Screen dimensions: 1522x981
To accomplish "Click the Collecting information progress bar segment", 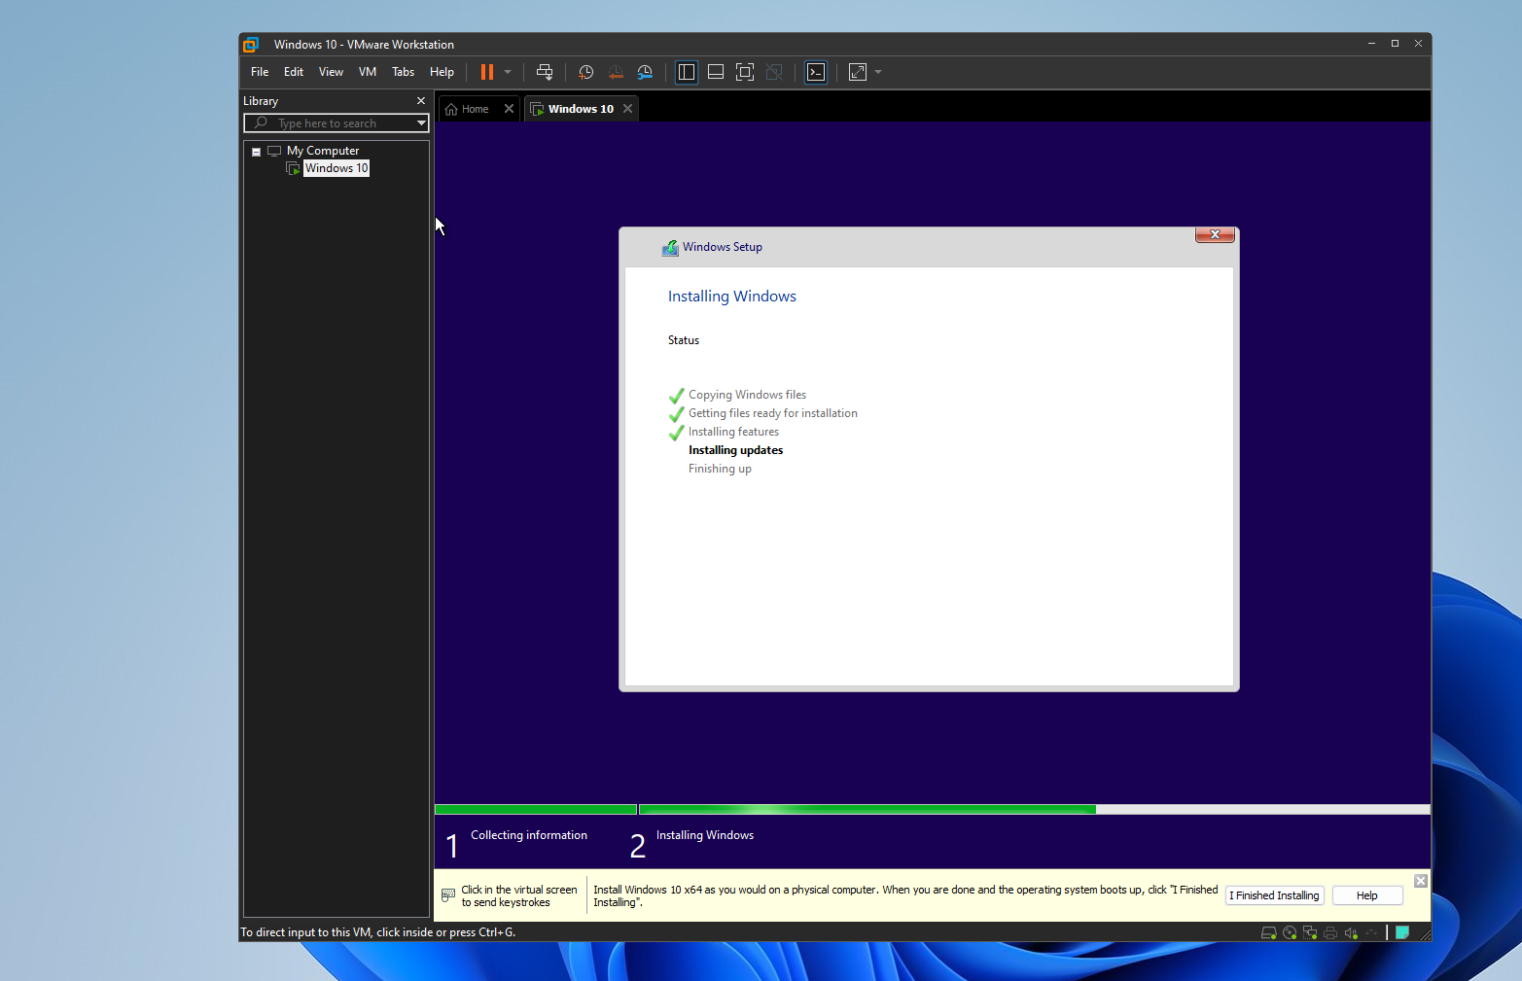I will click(x=536, y=809).
